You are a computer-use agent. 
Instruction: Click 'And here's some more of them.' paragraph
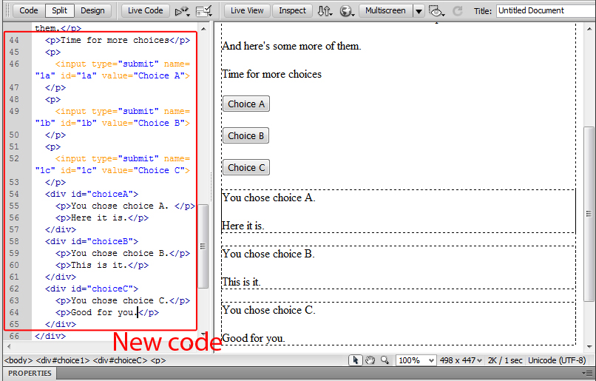(x=291, y=46)
